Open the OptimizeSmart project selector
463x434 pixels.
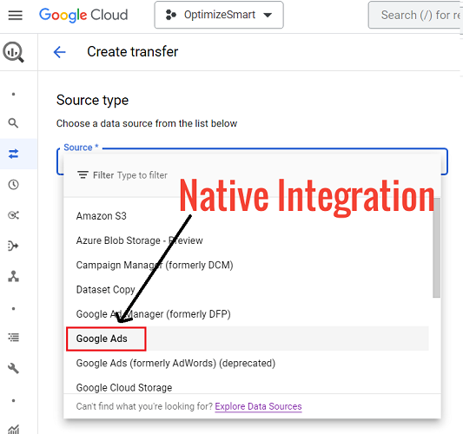(219, 15)
